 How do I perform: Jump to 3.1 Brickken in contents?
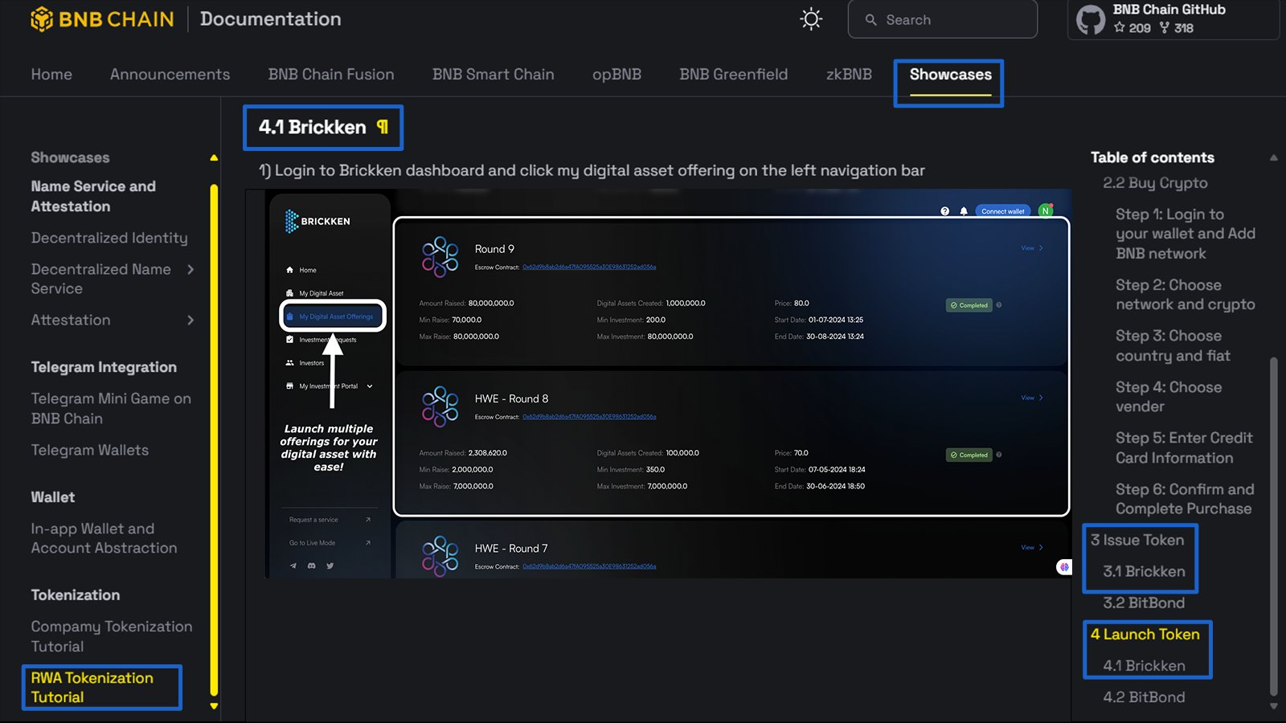pos(1144,572)
